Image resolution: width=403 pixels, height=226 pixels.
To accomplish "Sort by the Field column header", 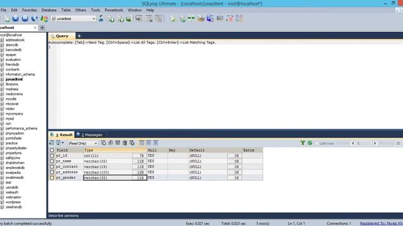I will [69, 150].
